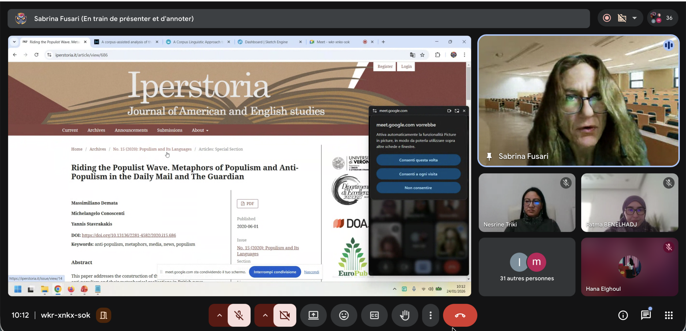This screenshot has width=686, height=331.
Task: Click Sabrina Fusari's pinned video tile
Action: (578, 101)
